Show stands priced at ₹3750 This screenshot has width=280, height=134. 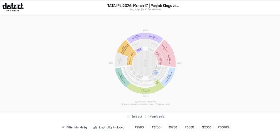click(173, 127)
